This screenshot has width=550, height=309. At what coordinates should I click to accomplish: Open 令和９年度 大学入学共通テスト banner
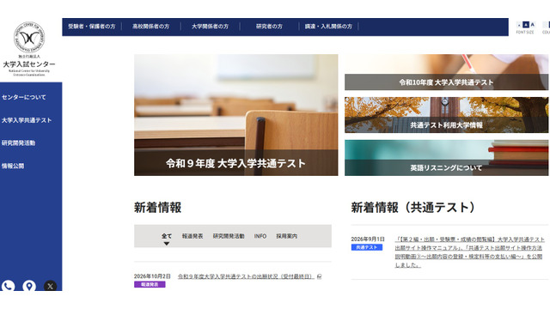point(236,115)
